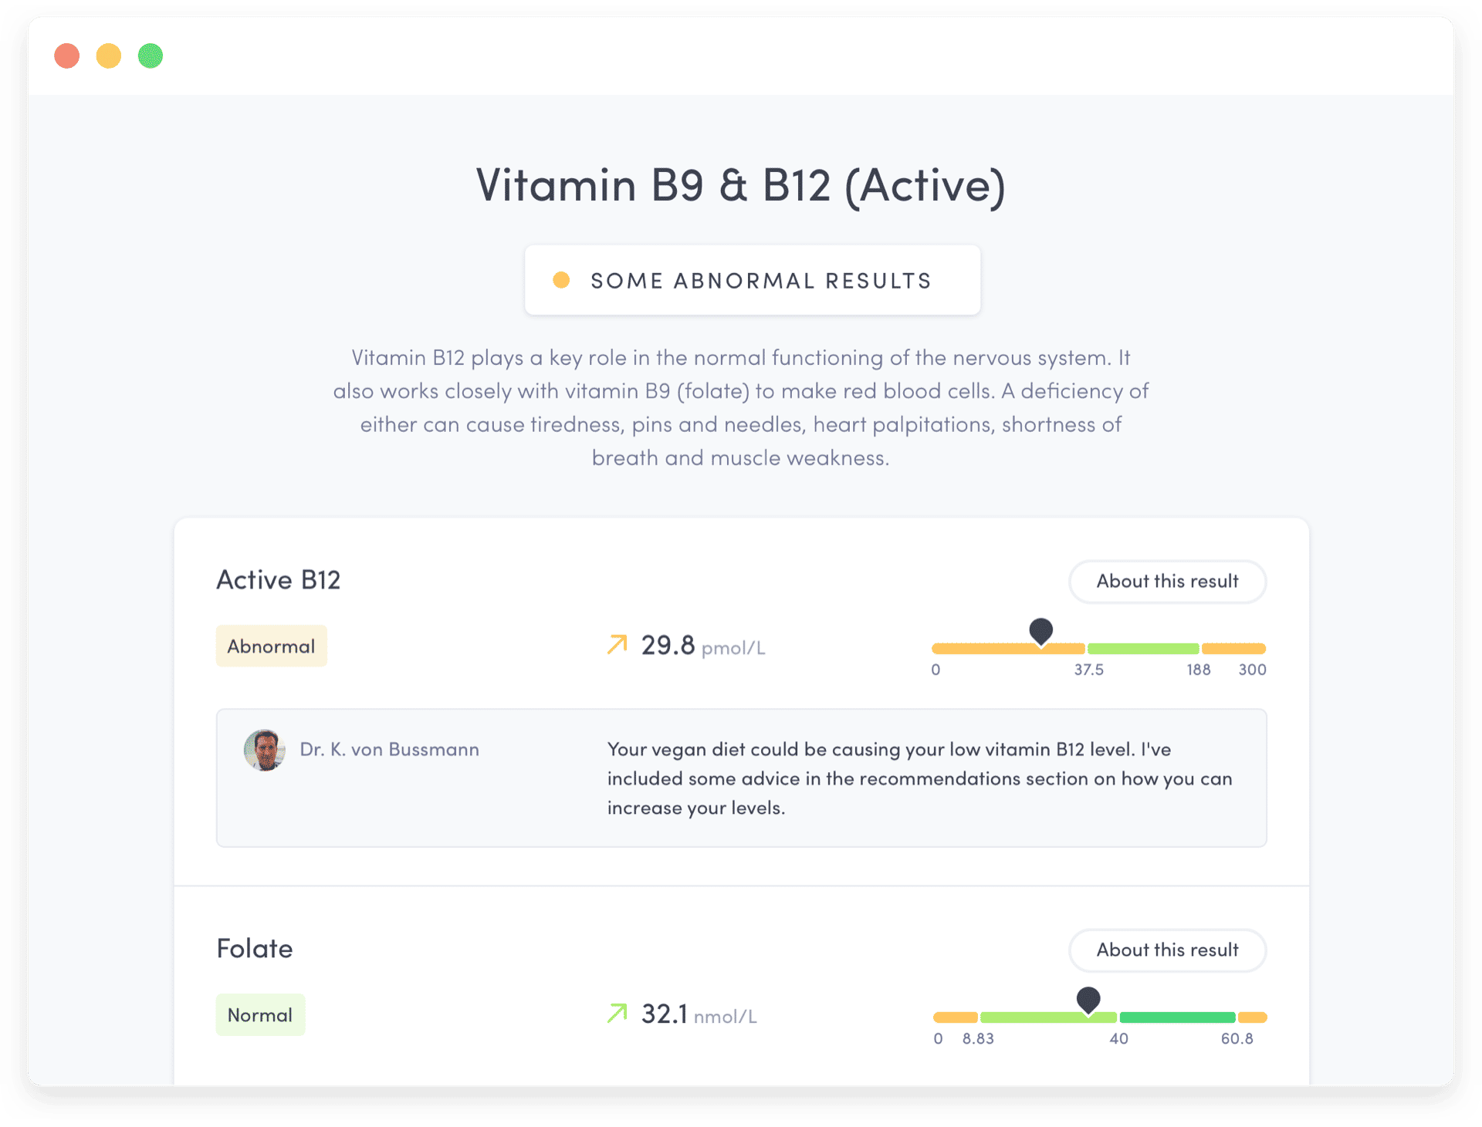Click the orange arrow icon beside 29.8
This screenshot has height=1127, width=1482.
617,644
